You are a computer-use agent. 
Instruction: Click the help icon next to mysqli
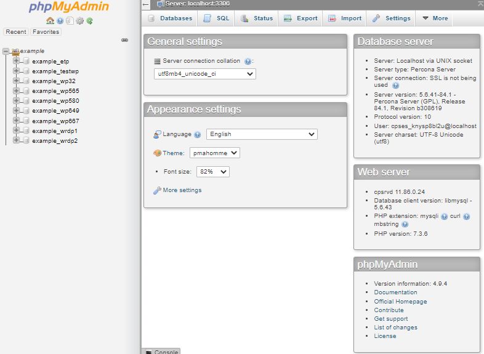coord(444,216)
